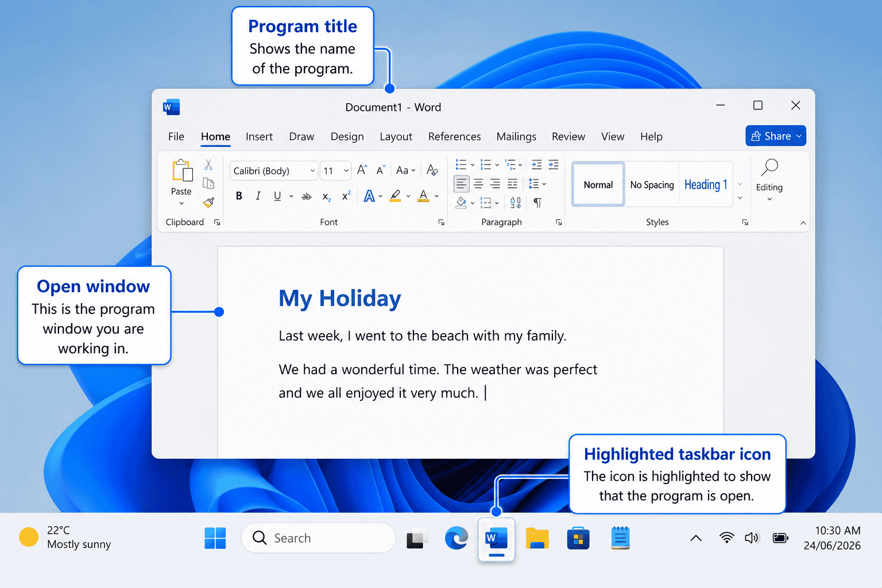Toggle Subscript formatting
The image size is (882, 588).
(x=326, y=196)
